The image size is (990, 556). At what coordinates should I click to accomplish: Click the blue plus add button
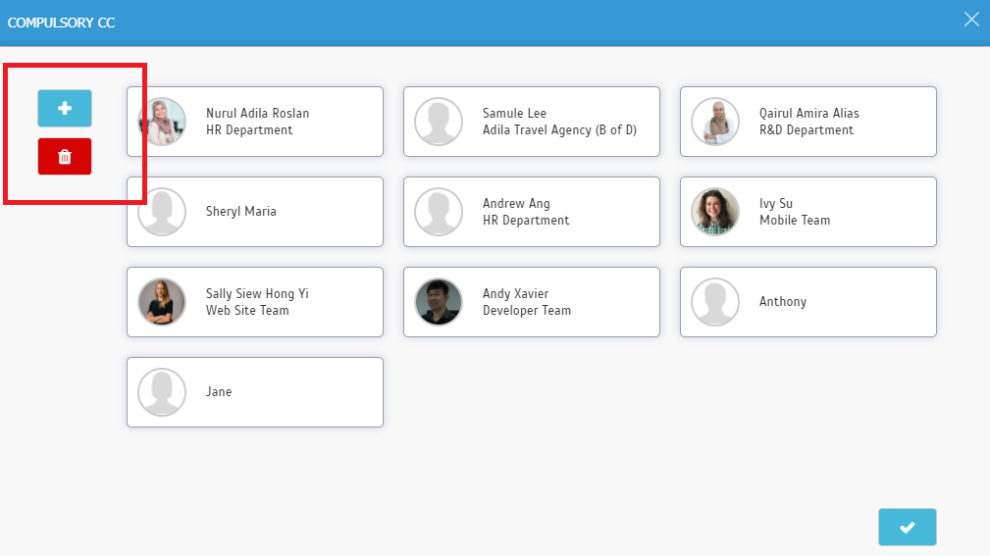coord(65,109)
